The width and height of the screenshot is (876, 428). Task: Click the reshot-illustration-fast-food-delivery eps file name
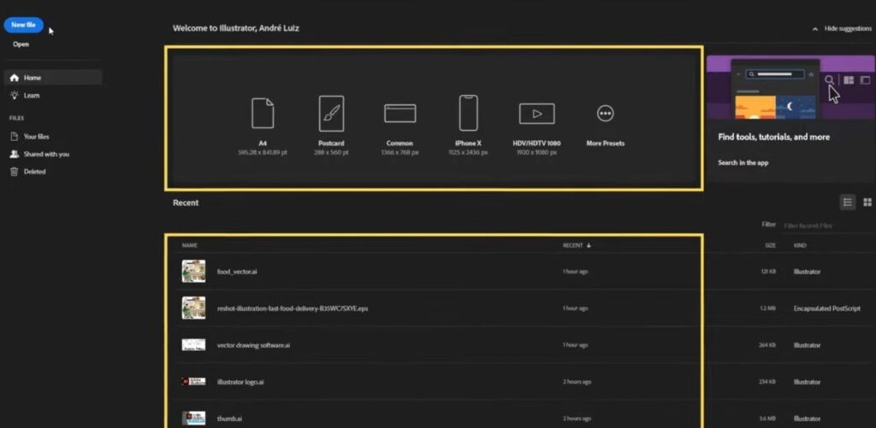click(x=293, y=308)
